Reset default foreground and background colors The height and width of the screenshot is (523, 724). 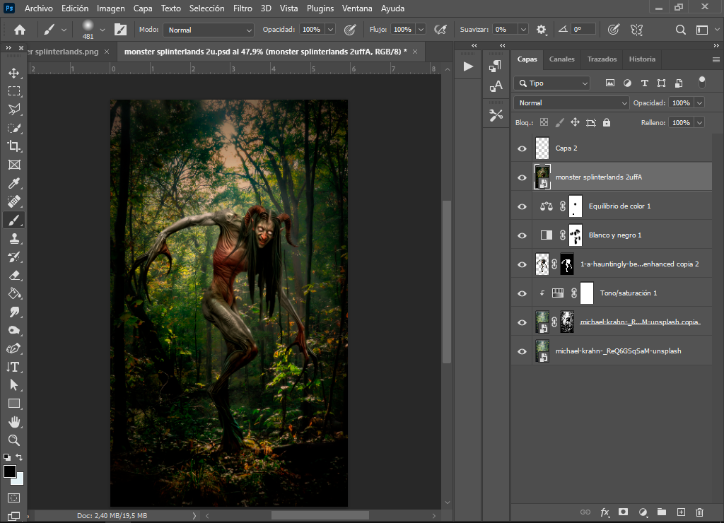coord(7,457)
